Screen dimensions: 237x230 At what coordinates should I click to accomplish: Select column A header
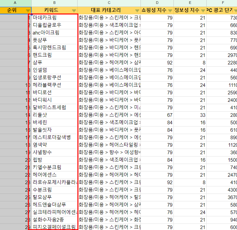click(x=16, y=3)
